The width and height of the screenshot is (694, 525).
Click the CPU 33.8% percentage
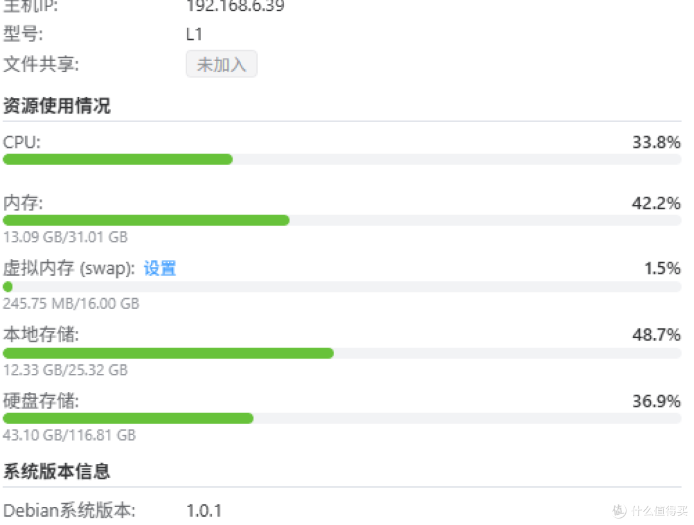[656, 142]
